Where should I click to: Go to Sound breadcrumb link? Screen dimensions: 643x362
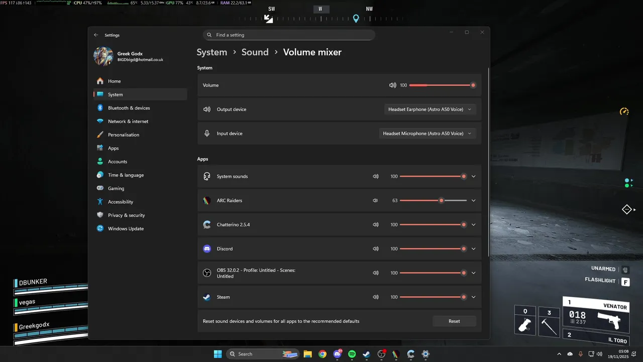pyautogui.click(x=255, y=52)
